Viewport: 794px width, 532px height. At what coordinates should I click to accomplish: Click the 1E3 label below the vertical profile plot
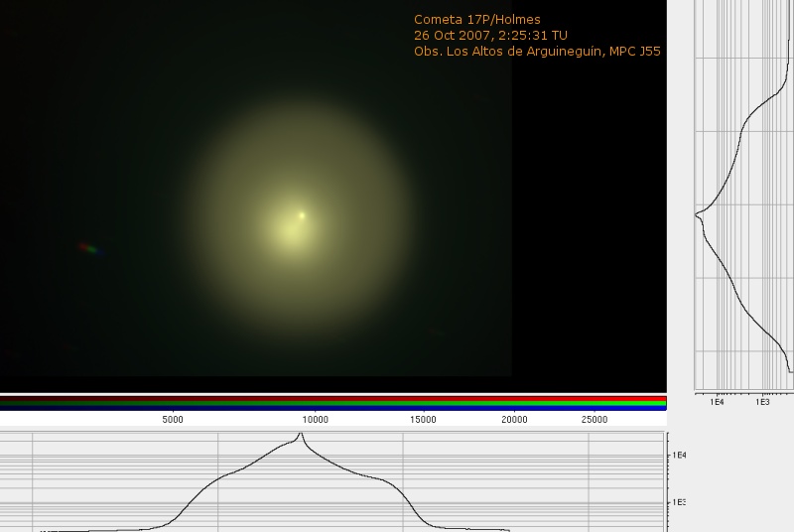click(x=762, y=402)
